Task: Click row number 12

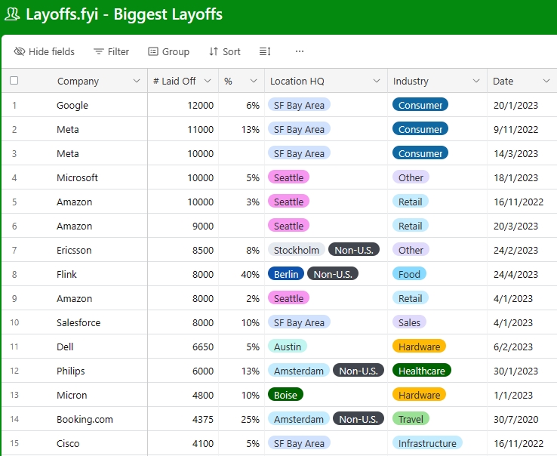Action: point(14,371)
